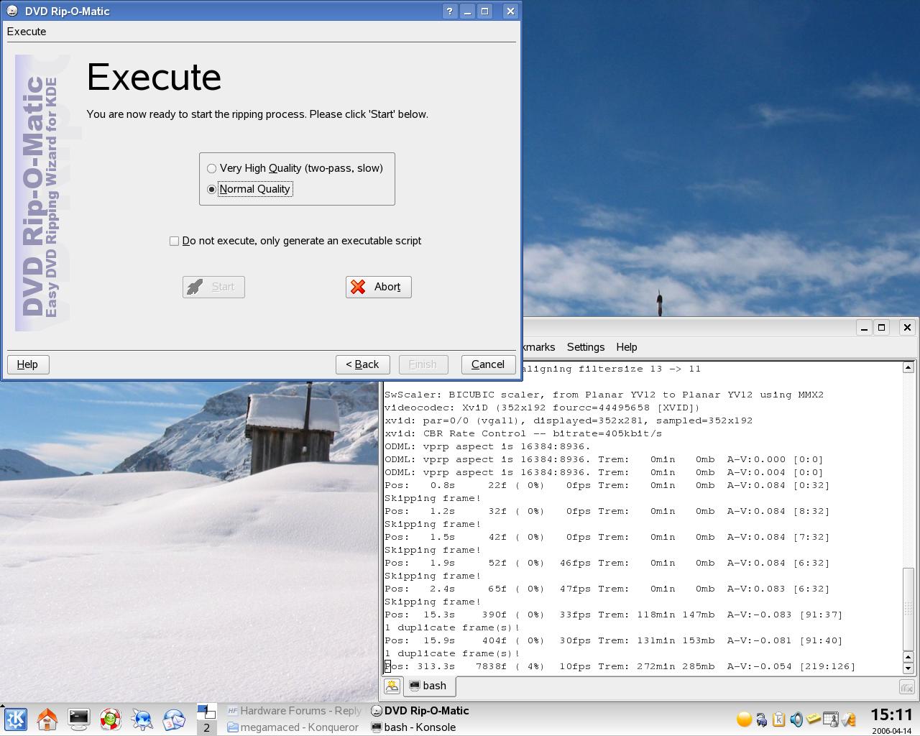The width and height of the screenshot is (920, 736).
Task: Click the Abort button
Action: coord(378,287)
